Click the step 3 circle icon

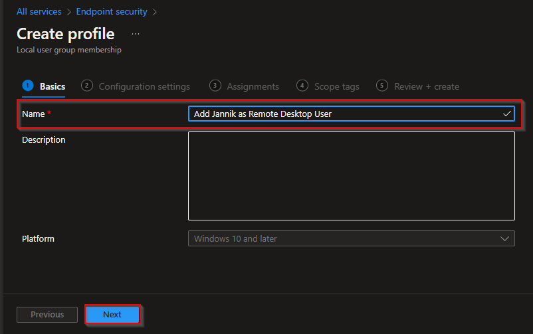[x=215, y=86]
